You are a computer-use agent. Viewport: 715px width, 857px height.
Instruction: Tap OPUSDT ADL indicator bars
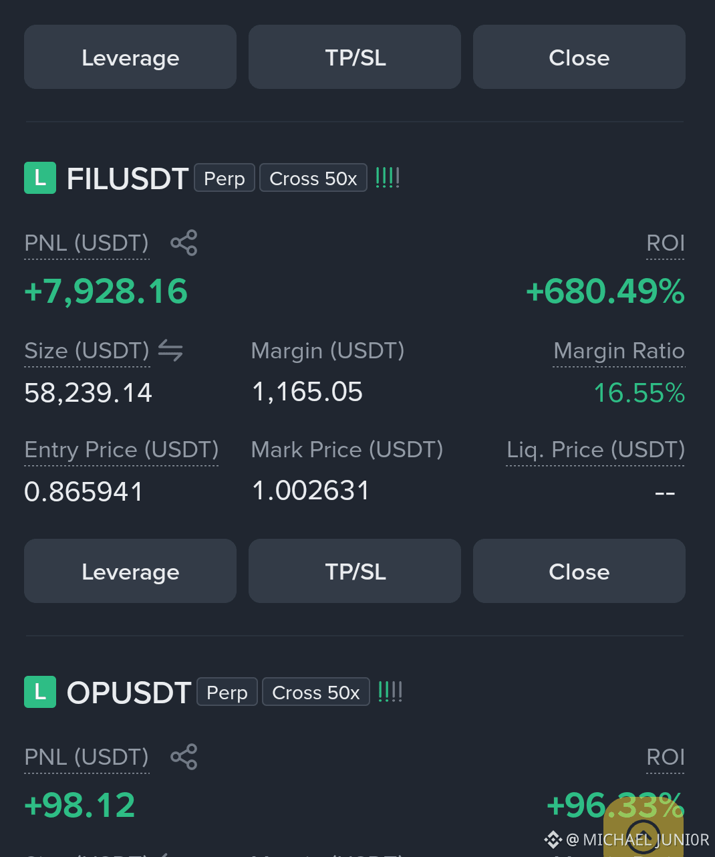click(x=390, y=692)
